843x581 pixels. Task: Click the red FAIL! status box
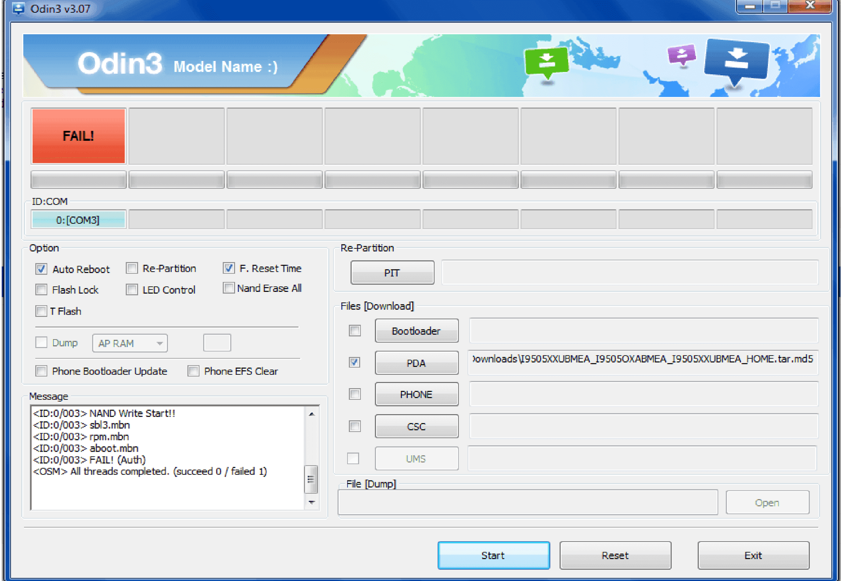click(x=79, y=136)
